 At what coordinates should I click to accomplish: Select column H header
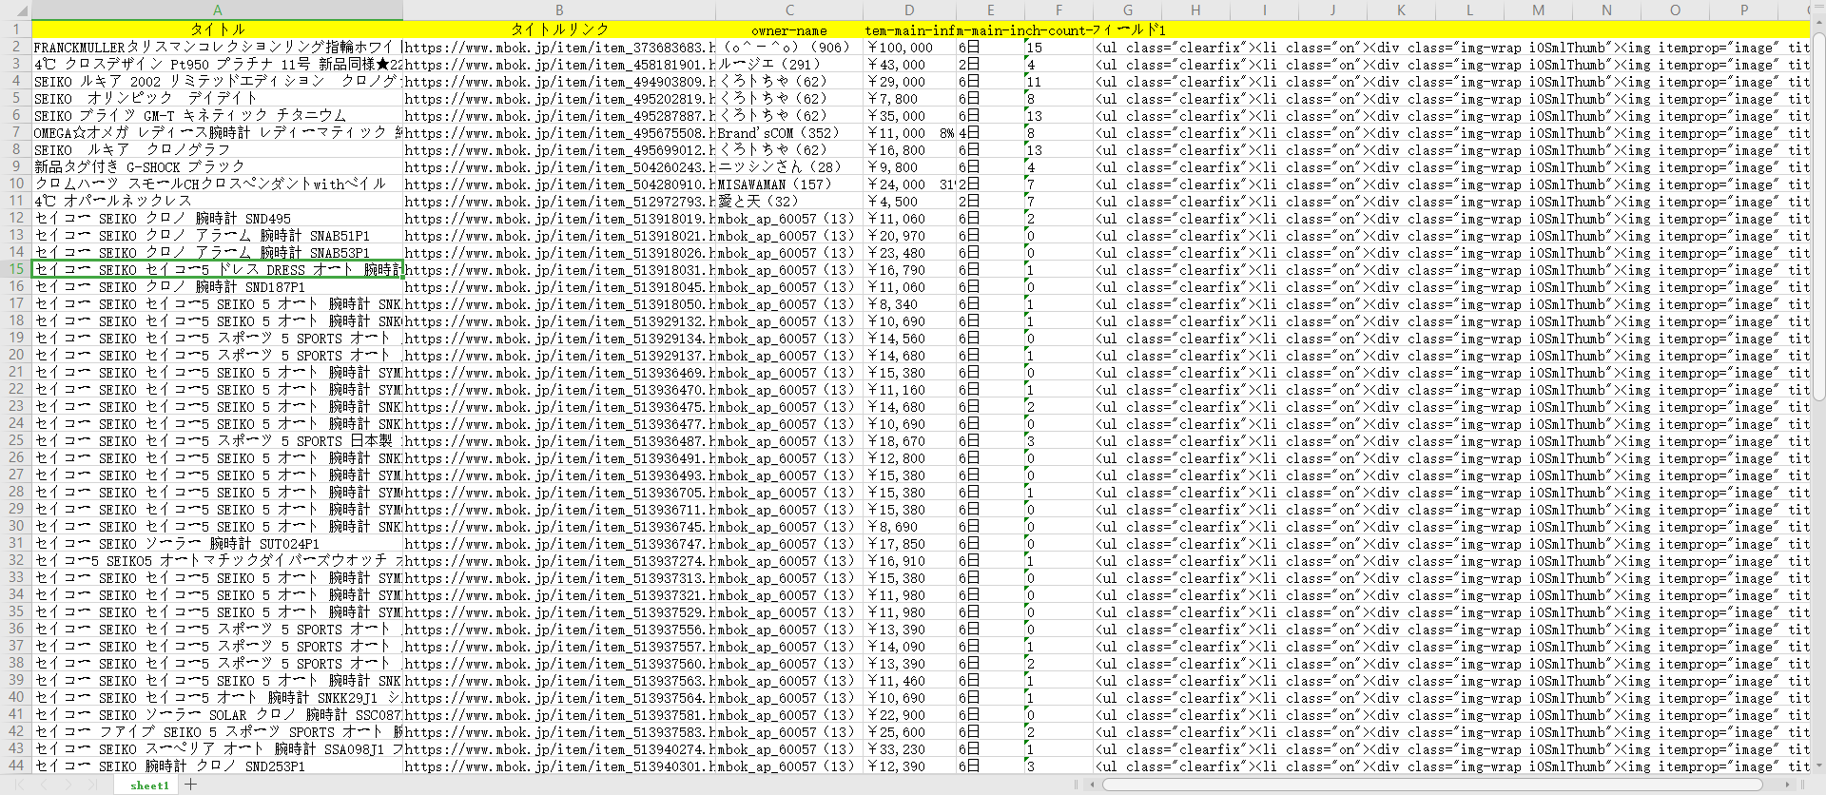[1195, 10]
